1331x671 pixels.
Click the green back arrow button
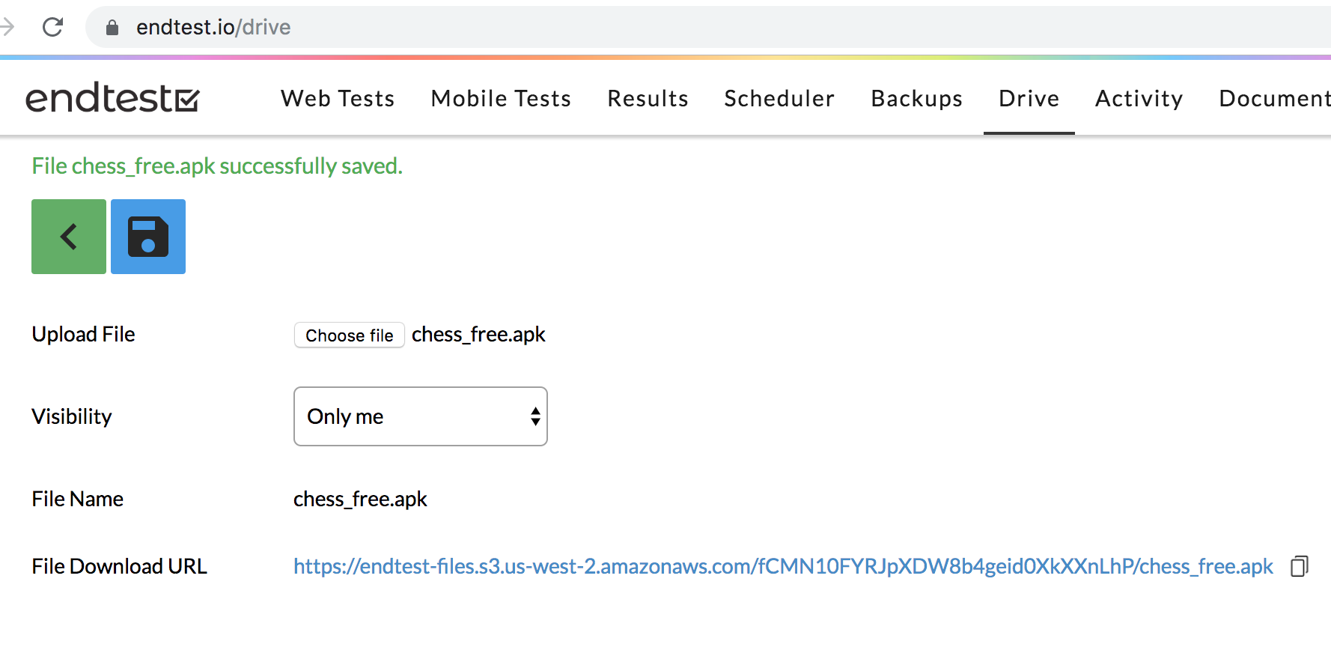[x=69, y=237]
